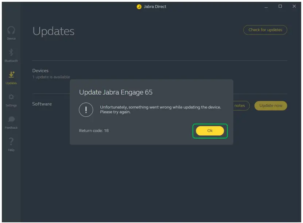
Task: Click the warning exclamation icon in dialog
Action: click(86, 109)
